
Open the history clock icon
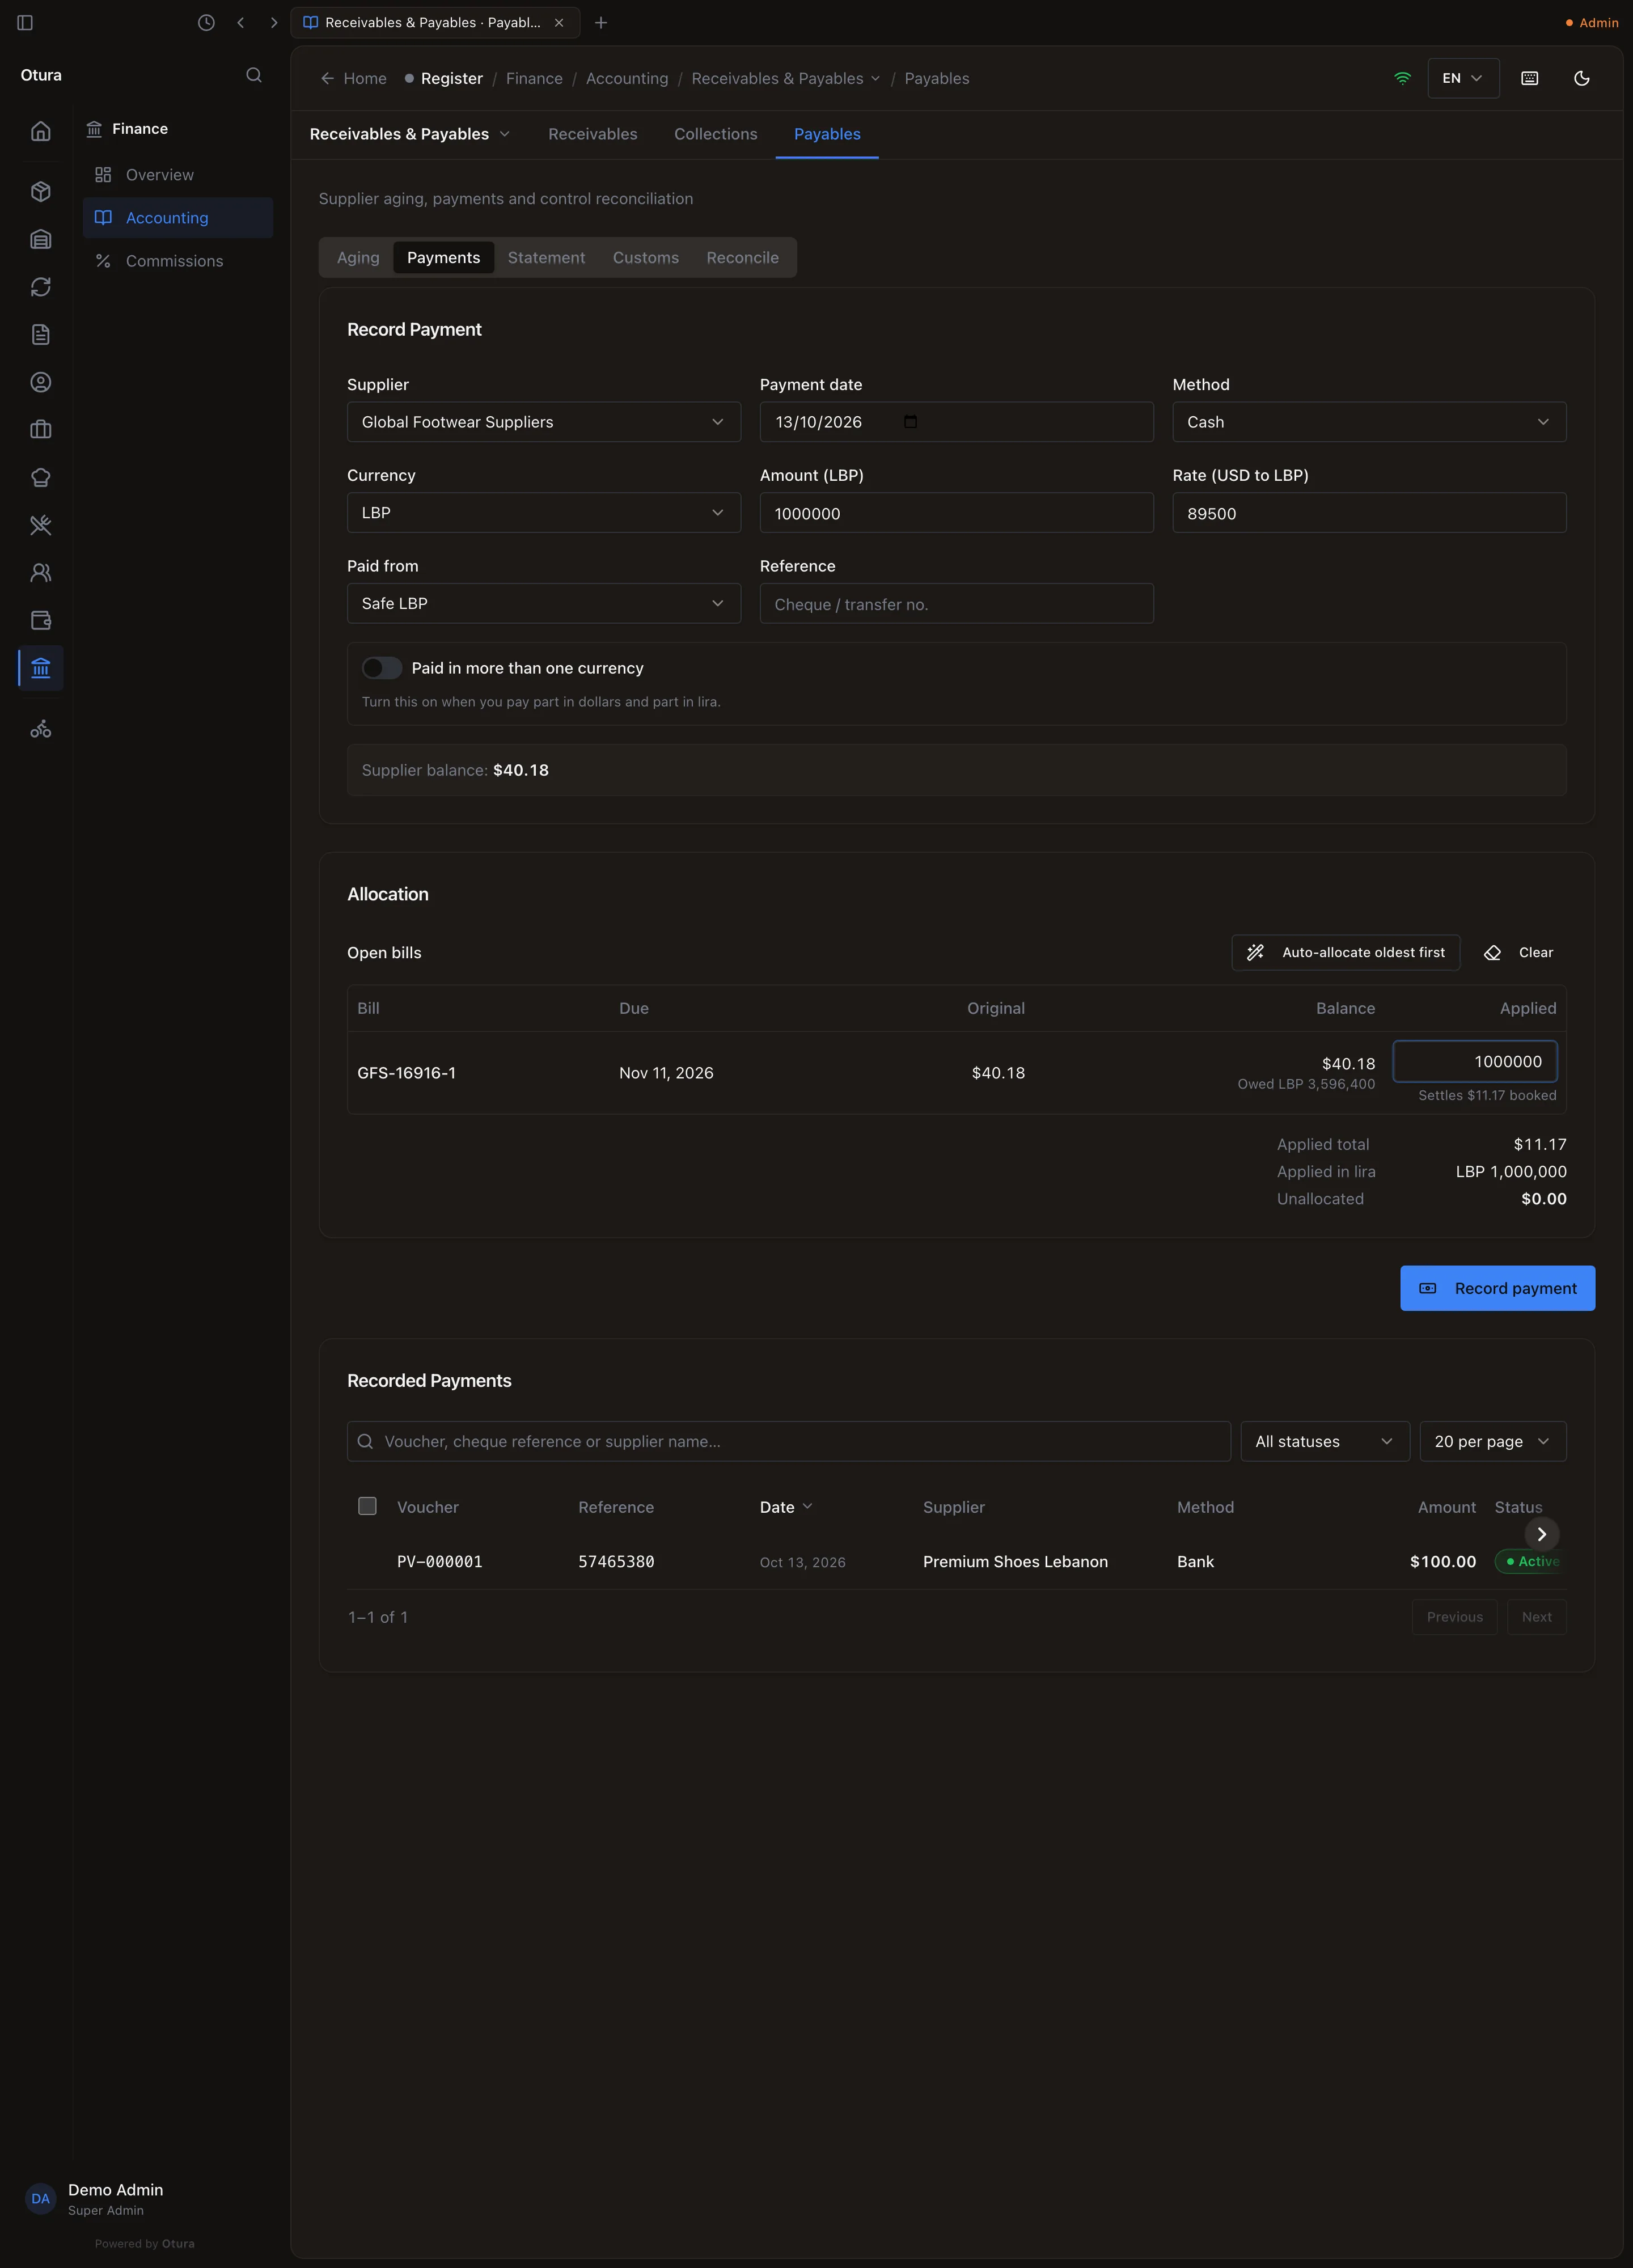(206, 22)
